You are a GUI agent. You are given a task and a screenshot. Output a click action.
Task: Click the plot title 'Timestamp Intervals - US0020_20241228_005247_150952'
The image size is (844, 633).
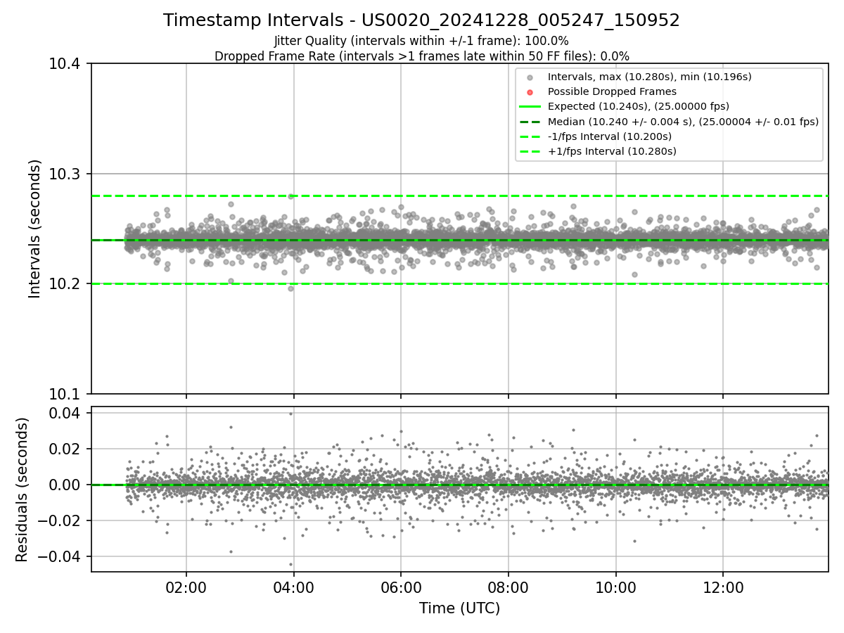(421, 20)
